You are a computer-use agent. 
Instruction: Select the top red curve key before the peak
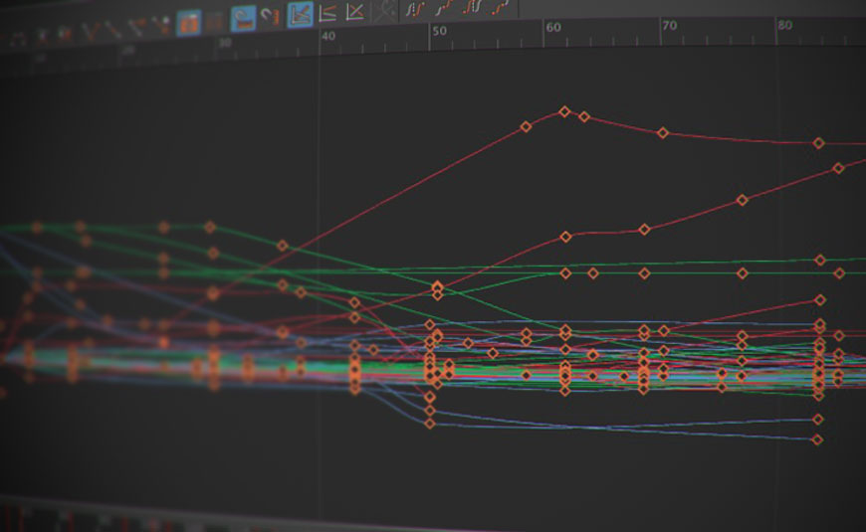pyautogui.click(x=526, y=127)
